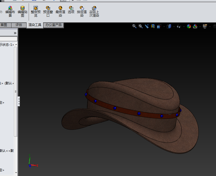Select the Zoom to Area tool
This screenshot has width=216, height=176.
point(141,26)
